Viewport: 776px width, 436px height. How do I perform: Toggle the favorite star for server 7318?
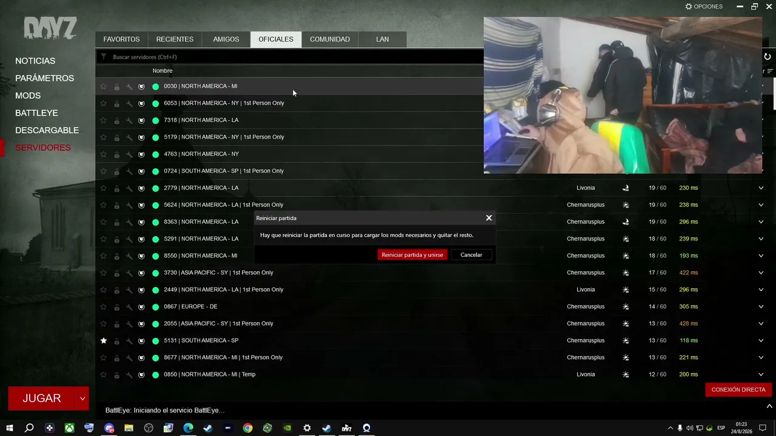(x=104, y=121)
